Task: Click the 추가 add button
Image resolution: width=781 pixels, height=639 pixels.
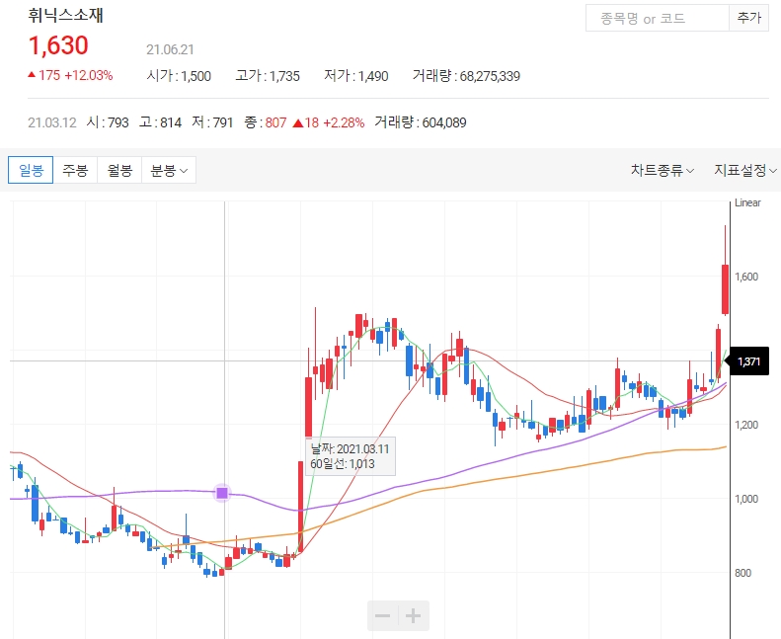Action: click(748, 19)
